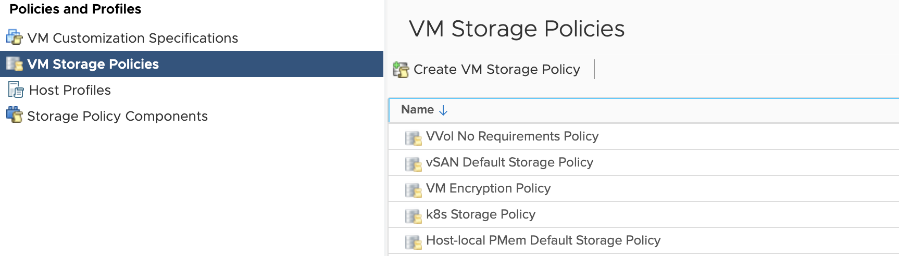Open VM Customization Specifications in sidebar
Image resolution: width=899 pixels, height=256 pixels.
(132, 38)
